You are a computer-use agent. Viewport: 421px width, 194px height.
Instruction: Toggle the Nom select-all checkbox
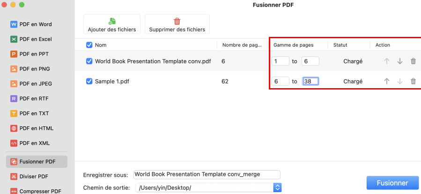click(89, 45)
